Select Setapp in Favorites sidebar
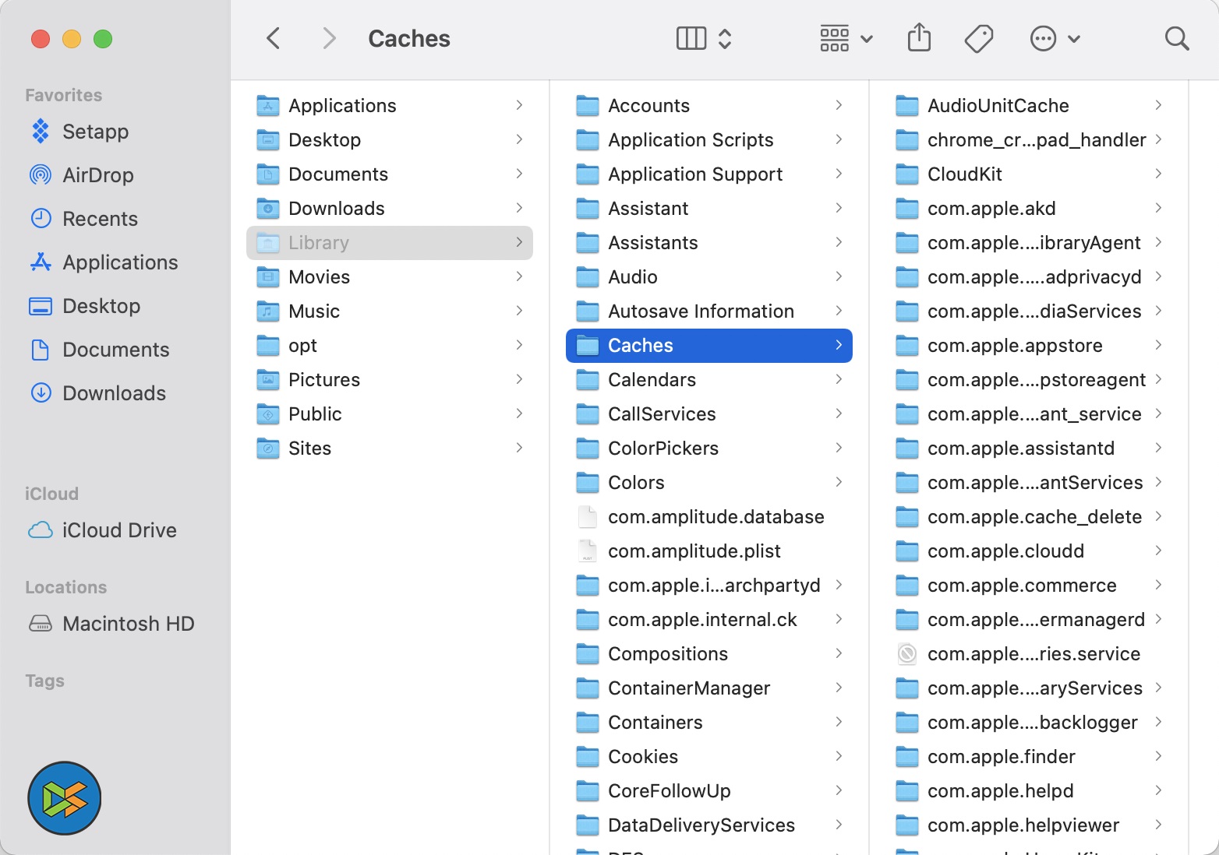 (x=95, y=132)
